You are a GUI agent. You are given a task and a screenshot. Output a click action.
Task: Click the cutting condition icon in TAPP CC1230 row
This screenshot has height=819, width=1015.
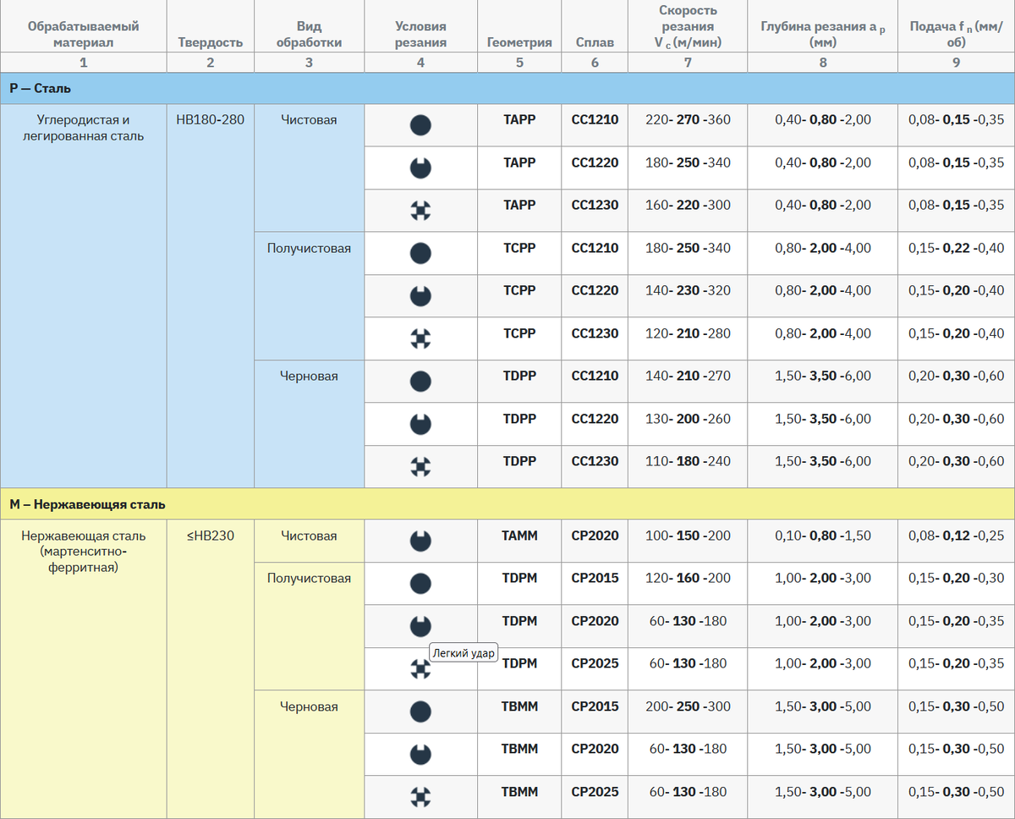point(420,211)
